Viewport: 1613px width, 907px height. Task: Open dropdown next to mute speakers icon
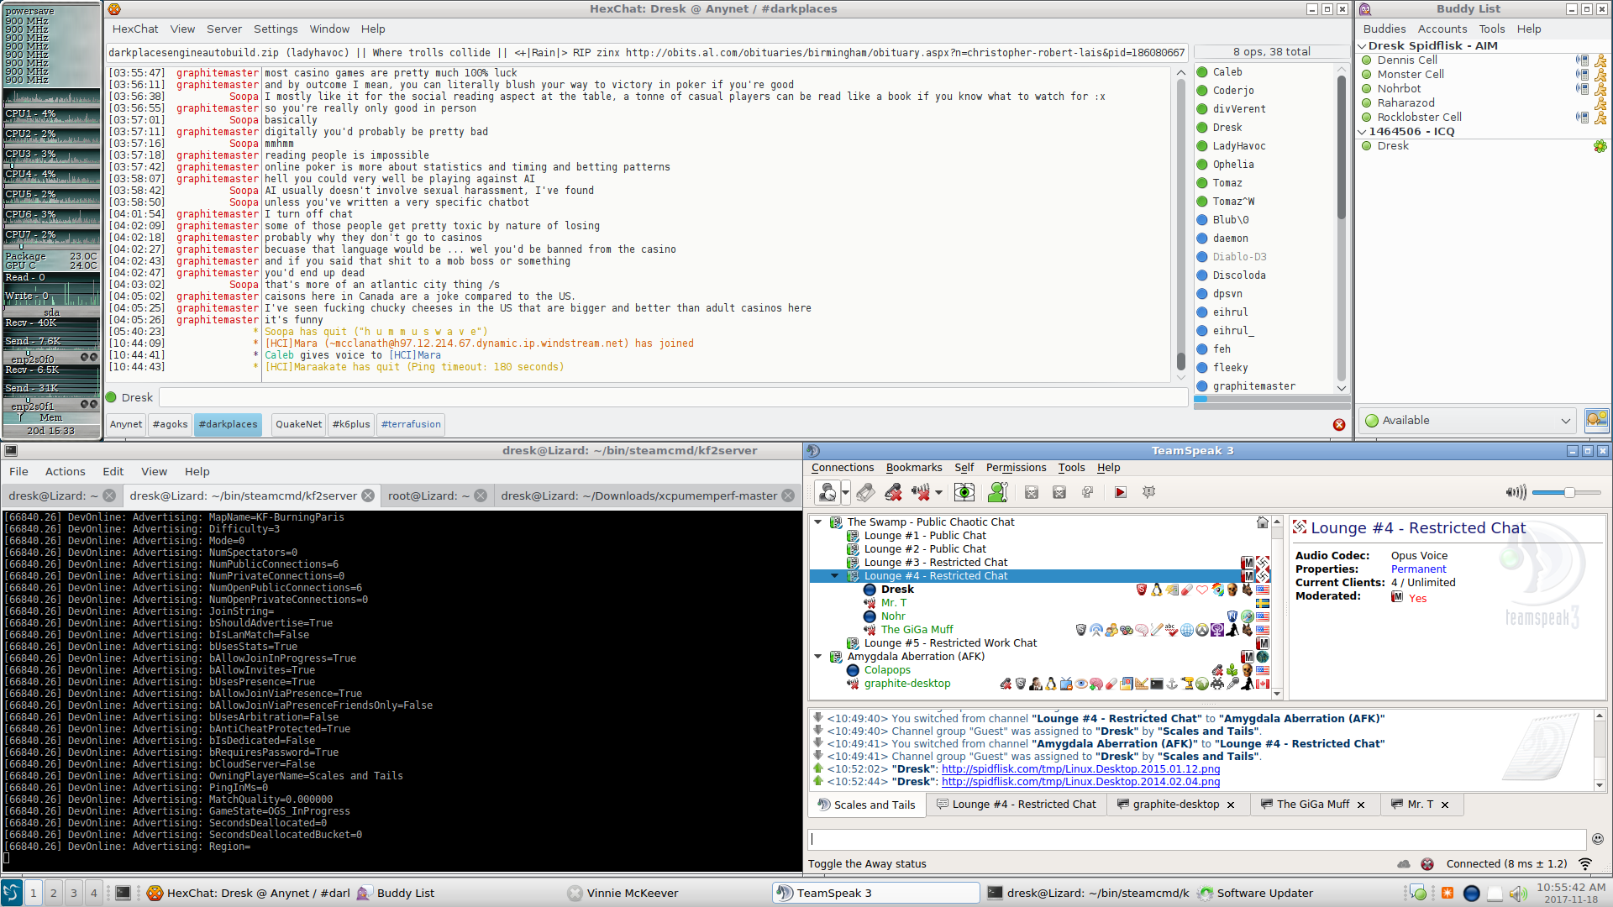coord(938,493)
